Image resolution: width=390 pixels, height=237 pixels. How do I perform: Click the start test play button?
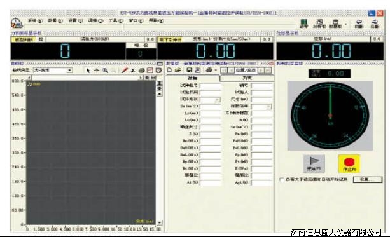point(314,163)
